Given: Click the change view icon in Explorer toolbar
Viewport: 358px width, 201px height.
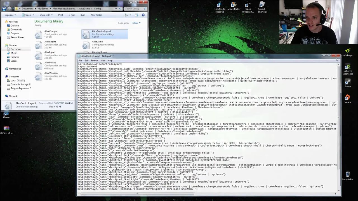Looking at the screenshot, I should click(126, 15).
